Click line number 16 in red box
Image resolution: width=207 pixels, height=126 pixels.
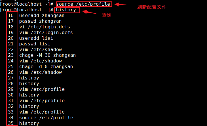click(x=11, y=16)
